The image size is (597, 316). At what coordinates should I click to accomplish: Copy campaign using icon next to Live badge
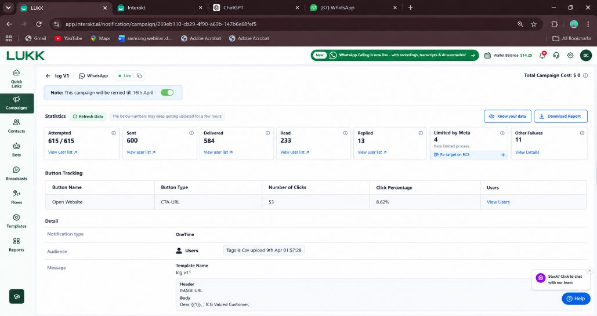pos(139,76)
